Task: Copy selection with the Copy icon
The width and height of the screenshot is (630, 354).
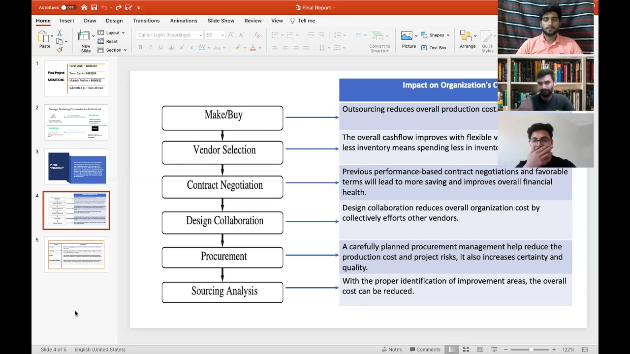Action: tap(59, 41)
